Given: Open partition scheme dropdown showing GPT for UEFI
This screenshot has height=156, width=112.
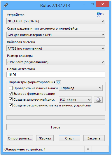Looking at the screenshot, I should (x=56, y=35).
